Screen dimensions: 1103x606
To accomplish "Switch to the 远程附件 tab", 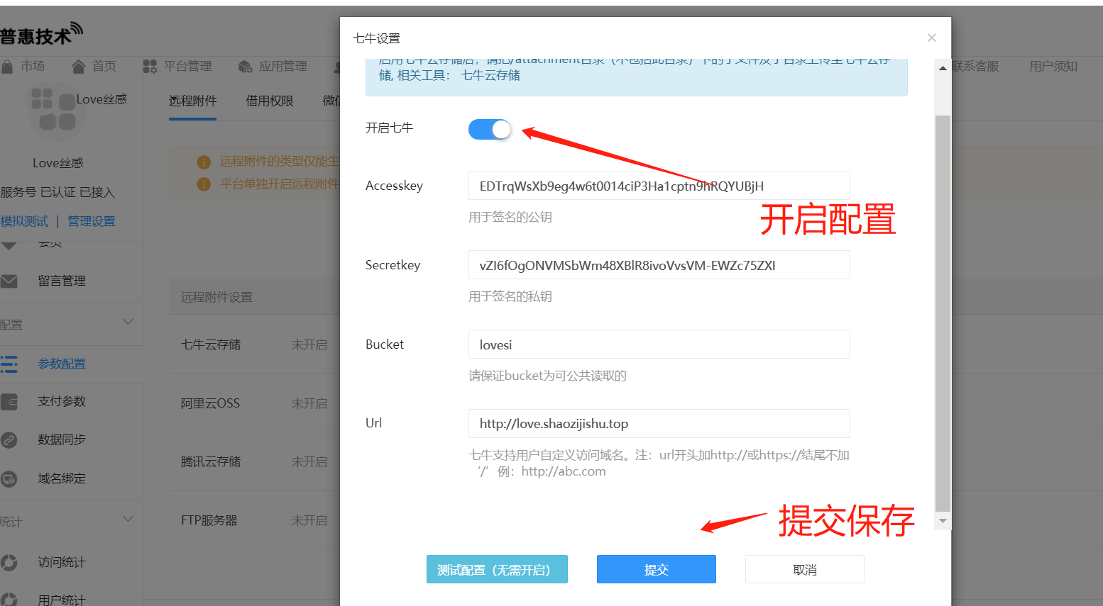I will 192,101.
